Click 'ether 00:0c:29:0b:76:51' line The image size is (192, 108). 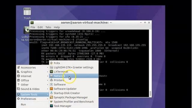(x=80, y=51)
